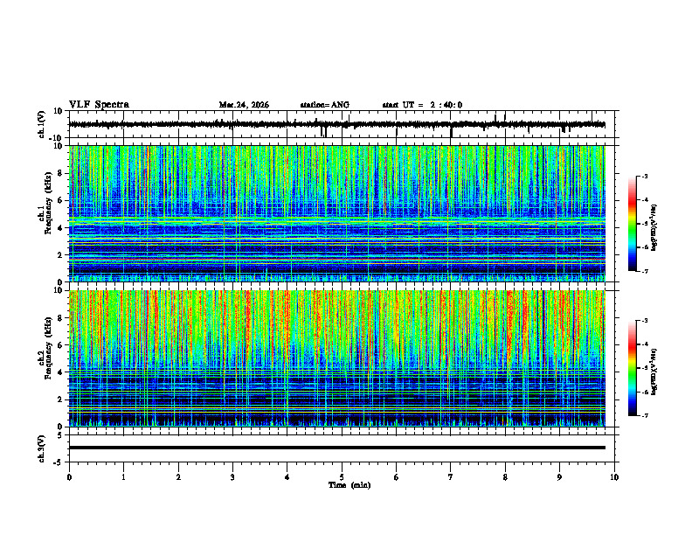Click the "-7" label below ch.2 color bar
Viewport: 692px width, 535px height.
click(x=644, y=416)
